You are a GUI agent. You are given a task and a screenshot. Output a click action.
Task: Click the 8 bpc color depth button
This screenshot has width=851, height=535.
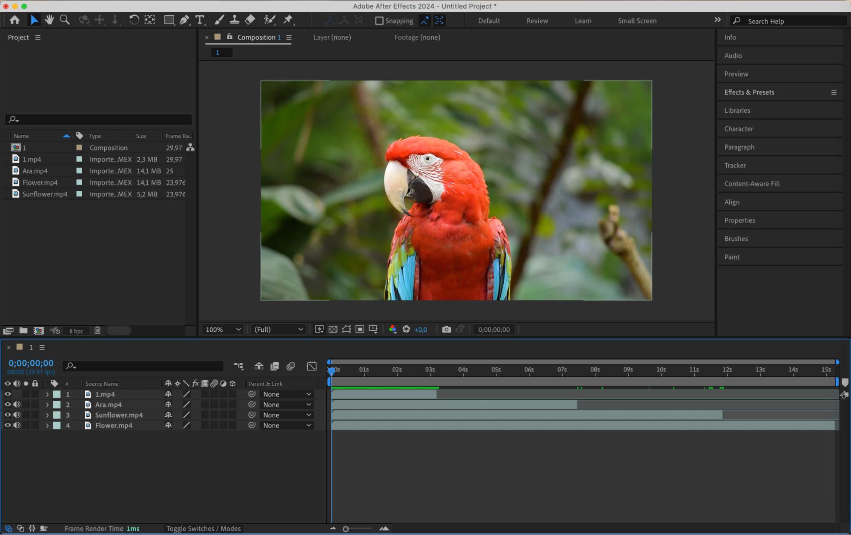(76, 331)
